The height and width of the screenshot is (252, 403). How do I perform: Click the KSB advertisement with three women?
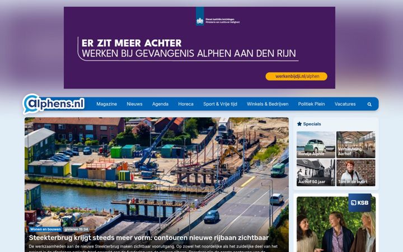pos(336,224)
